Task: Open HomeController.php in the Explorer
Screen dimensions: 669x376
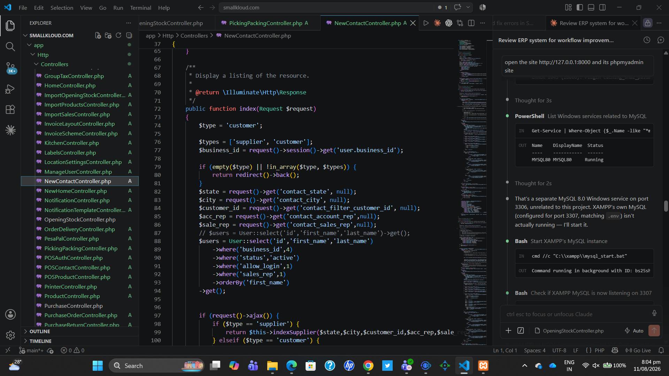Action: click(70, 86)
